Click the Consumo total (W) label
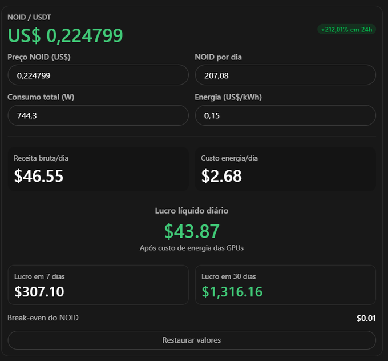 pos(41,97)
